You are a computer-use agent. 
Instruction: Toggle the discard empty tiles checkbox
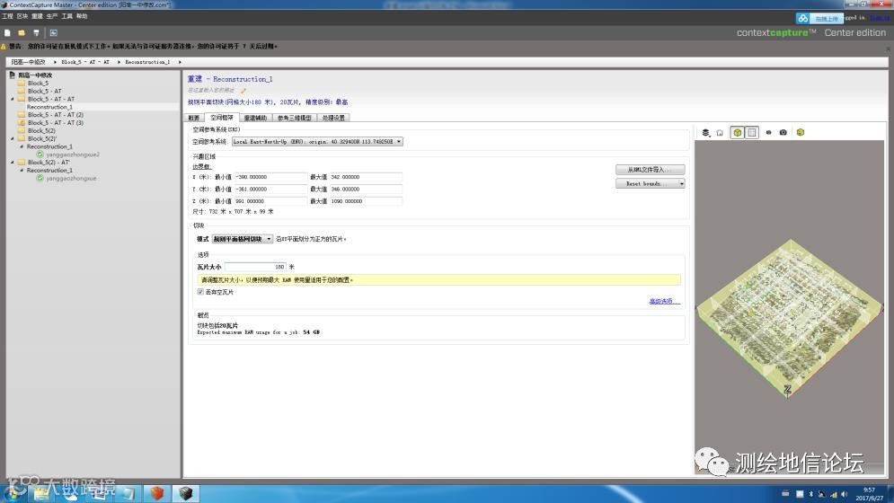click(x=200, y=292)
